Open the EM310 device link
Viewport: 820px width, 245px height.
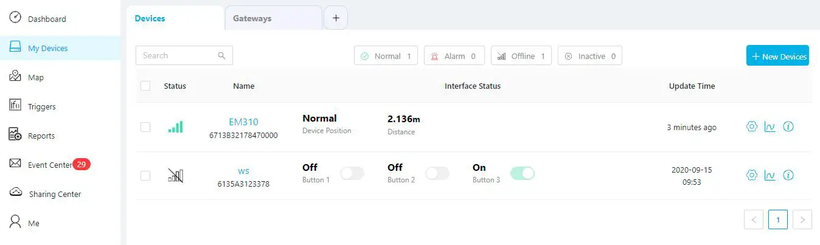243,122
